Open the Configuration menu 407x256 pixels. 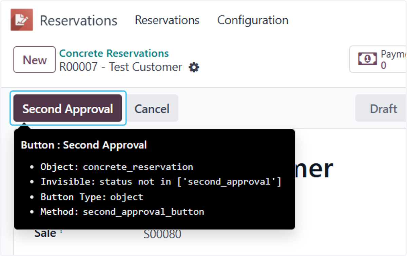point(253,20)
